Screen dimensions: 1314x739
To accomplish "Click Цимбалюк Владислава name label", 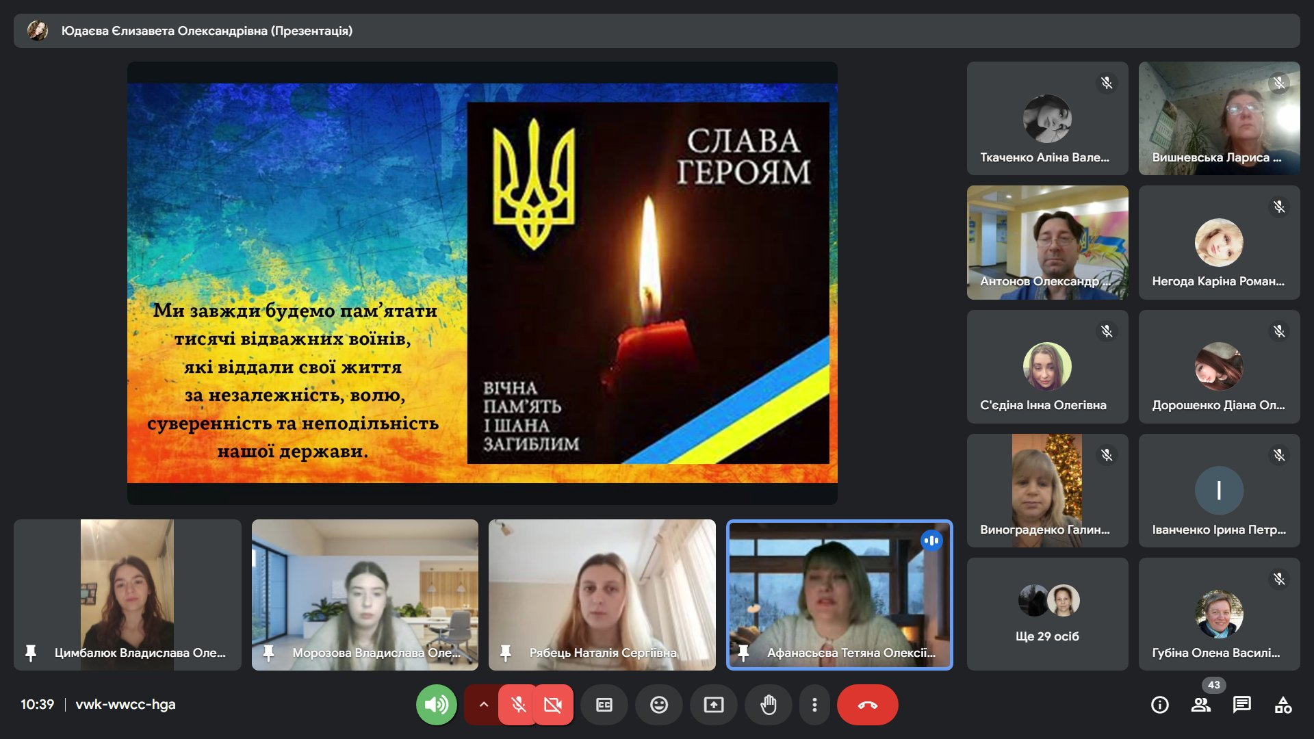I will [140, 653].
